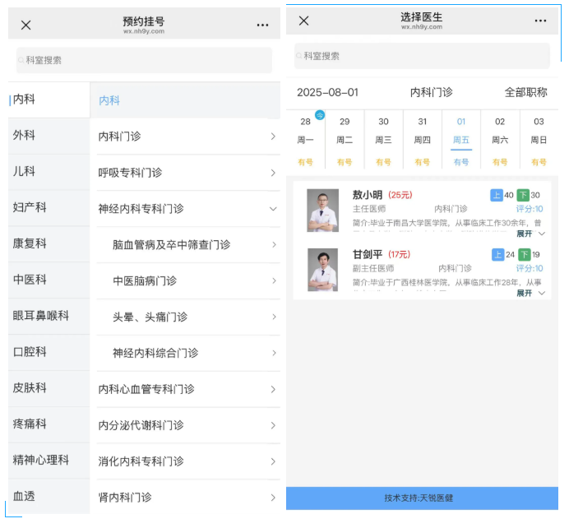Select the 中医科 department category
This screenshot has height=528, width=569.
pos(30,280)
